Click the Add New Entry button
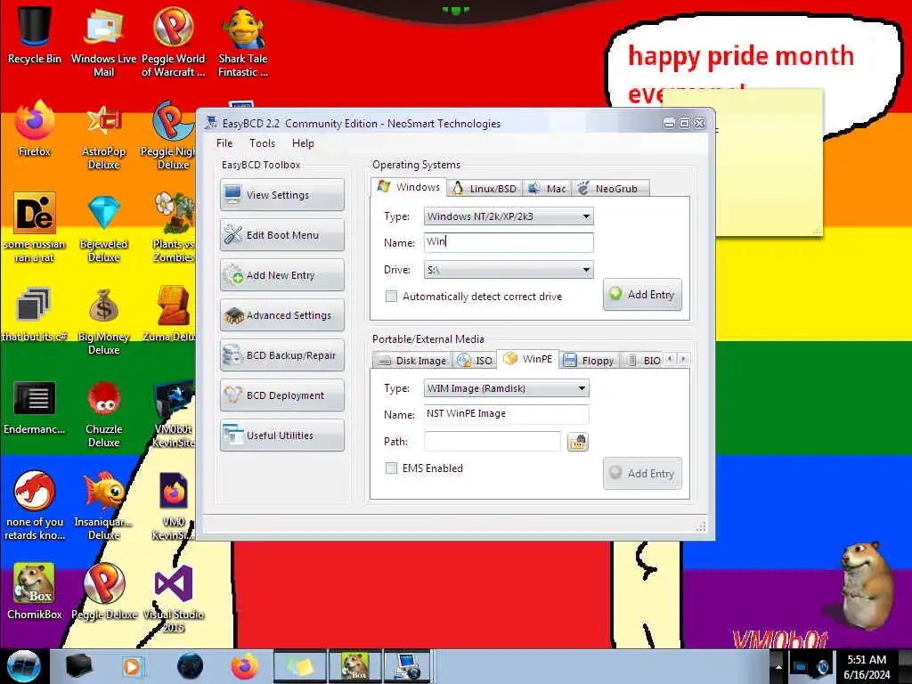Image resolution: width=912 pixels, height=684 pixels. point(282,275)
